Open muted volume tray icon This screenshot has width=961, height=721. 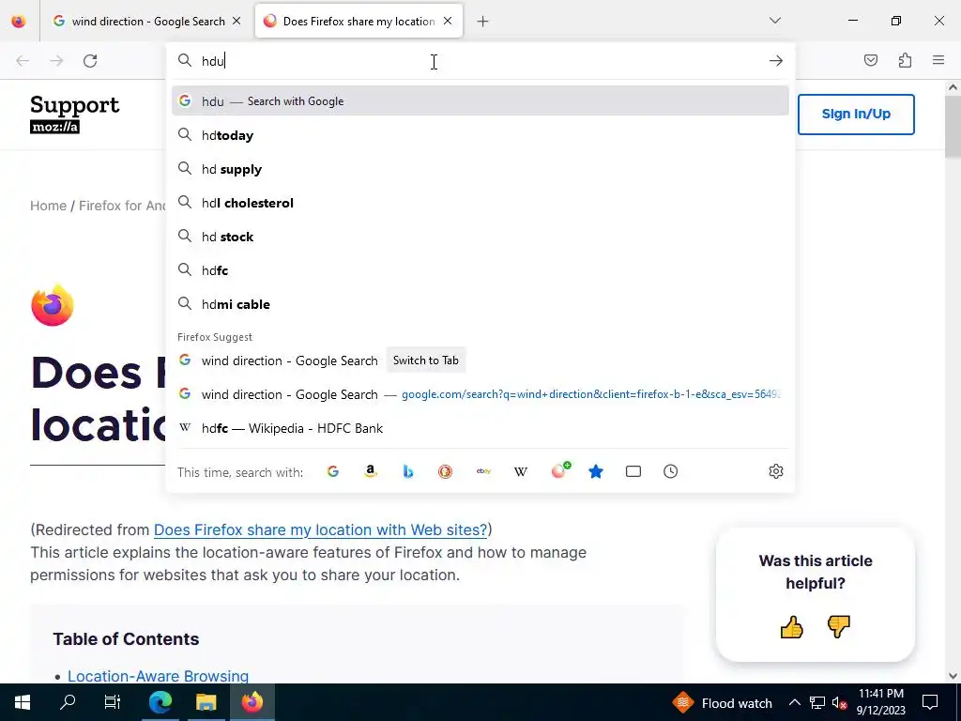(839, 703)
